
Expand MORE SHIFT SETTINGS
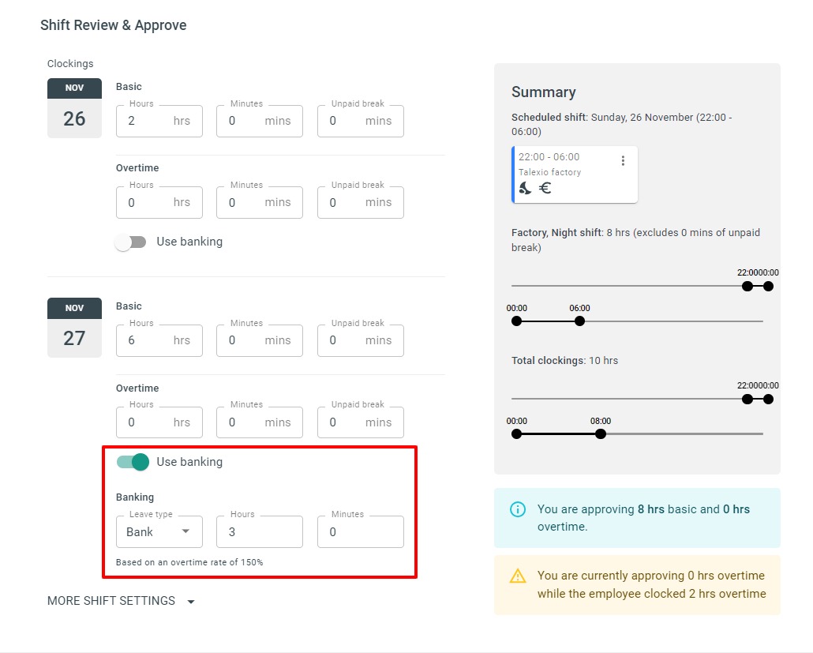110,601
